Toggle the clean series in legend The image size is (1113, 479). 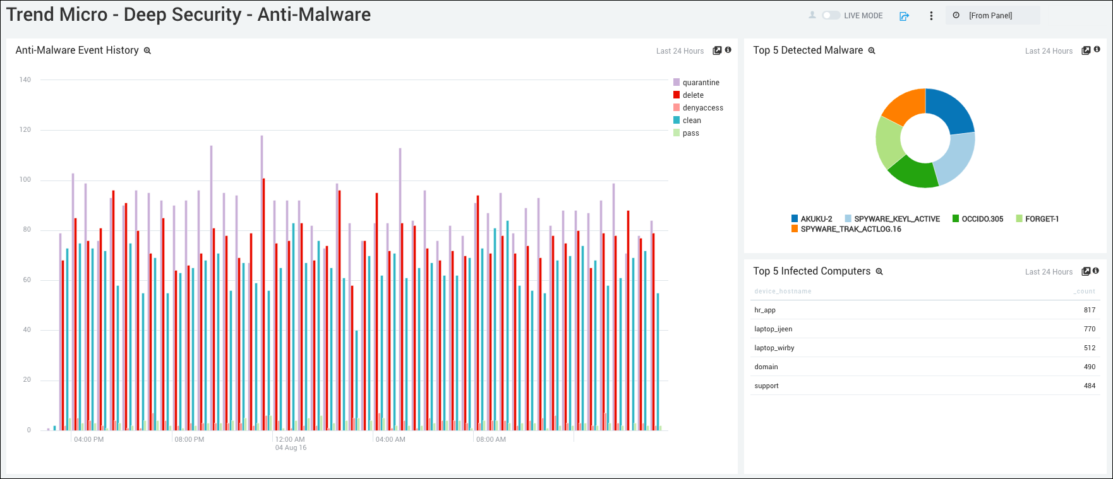[692, 121]
